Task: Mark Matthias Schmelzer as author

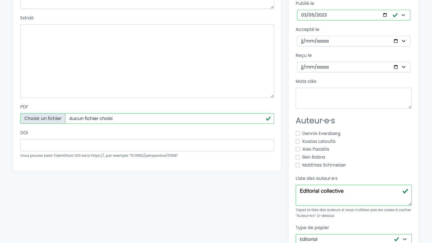Action: [x=298, y=165]
